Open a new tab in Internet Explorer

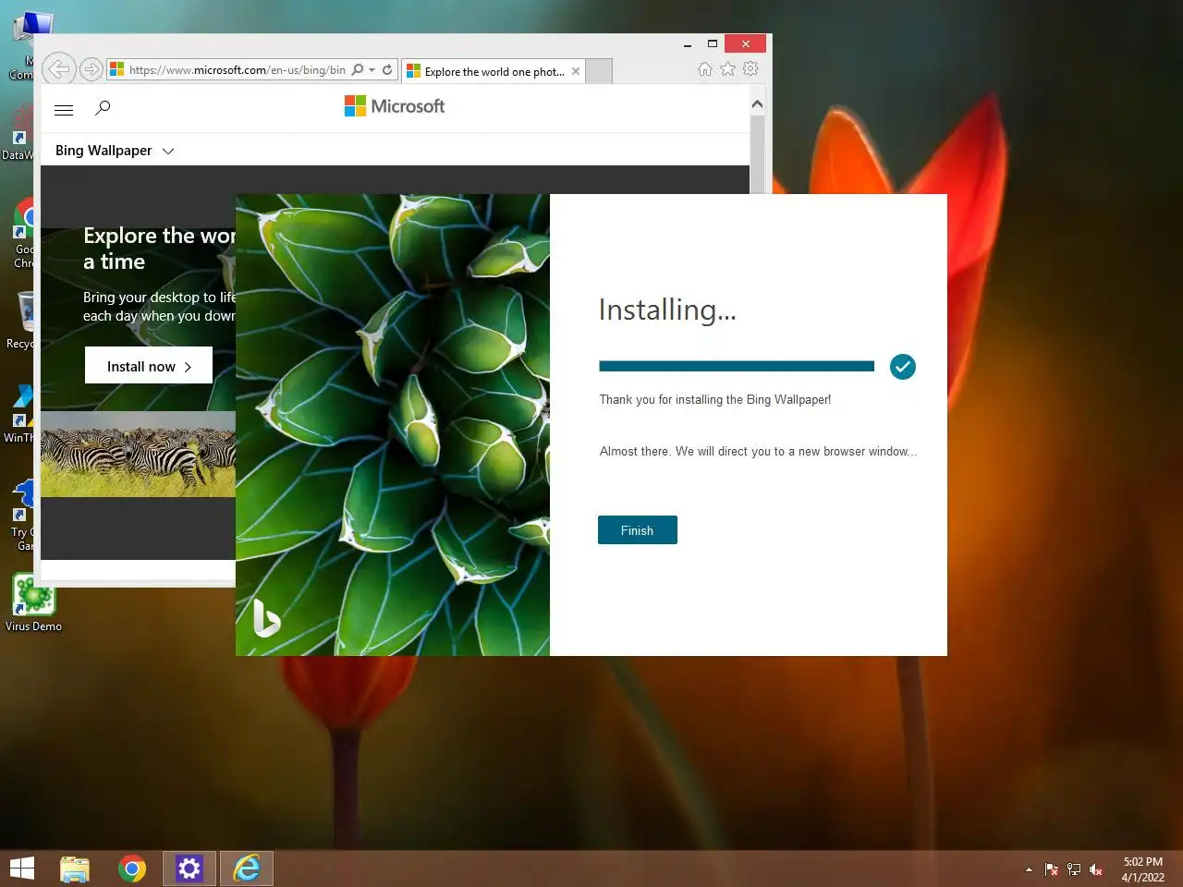click(599, 71)
